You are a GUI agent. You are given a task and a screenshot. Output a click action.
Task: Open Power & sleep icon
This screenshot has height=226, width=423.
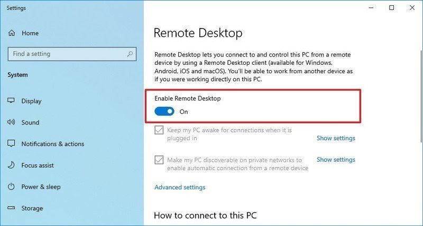coord(11,187)
